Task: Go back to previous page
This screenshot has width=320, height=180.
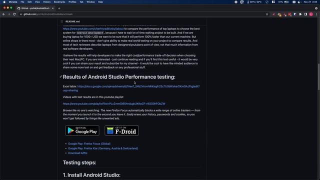Action: click(3, 14)
